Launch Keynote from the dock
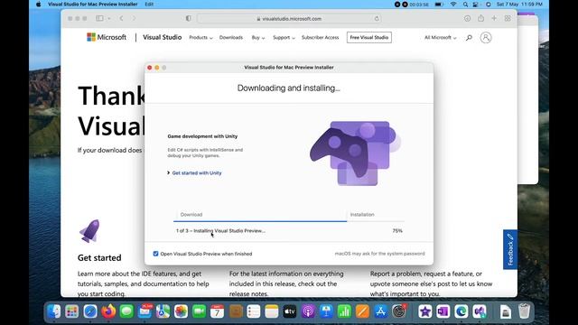This screenshot has height=325, width=578. point(326,311)
